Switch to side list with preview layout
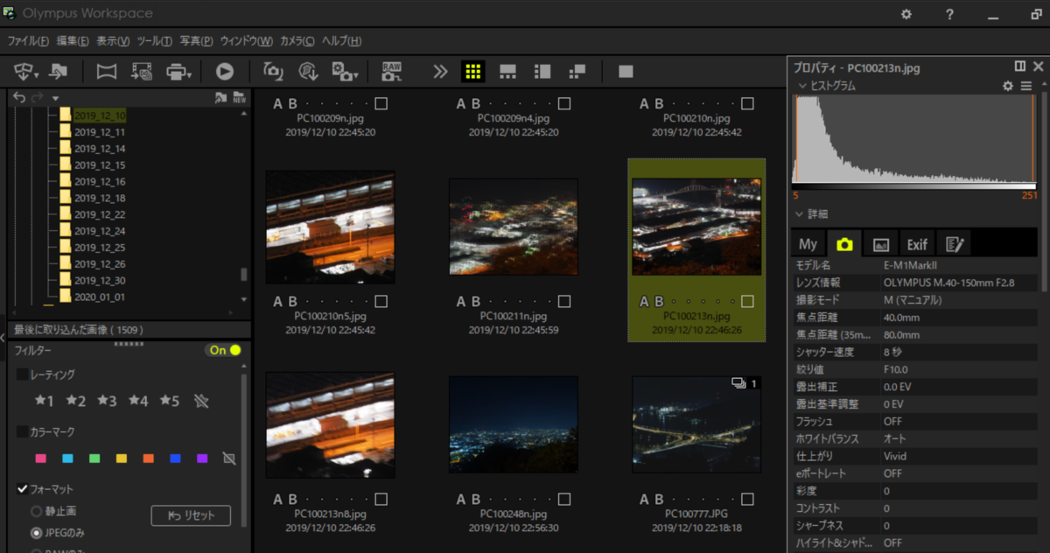The height and width of the screenshot is (553, 1050). coord(542,72)
